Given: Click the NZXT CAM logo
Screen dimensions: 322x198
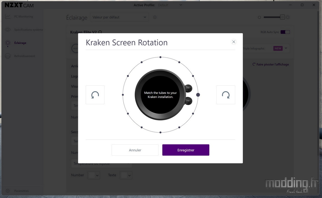Looking at the screenshot, I should click(19, 5).
